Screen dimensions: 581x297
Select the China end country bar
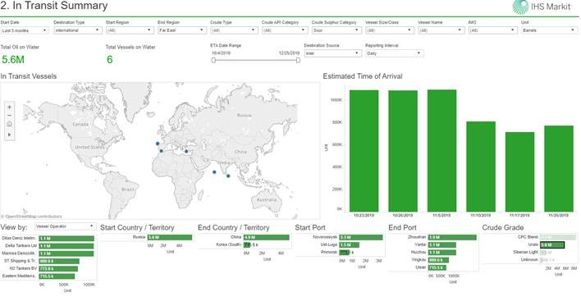[266, 237]
